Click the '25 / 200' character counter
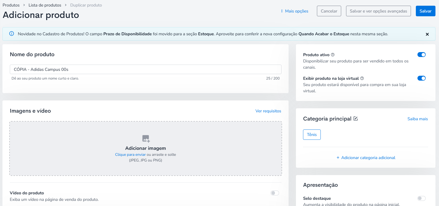 click(x=273, y=78)
